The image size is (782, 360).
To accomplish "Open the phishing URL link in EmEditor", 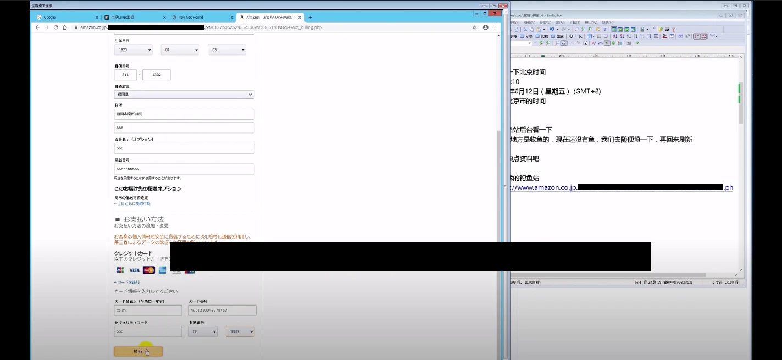I will coord(621,187).
